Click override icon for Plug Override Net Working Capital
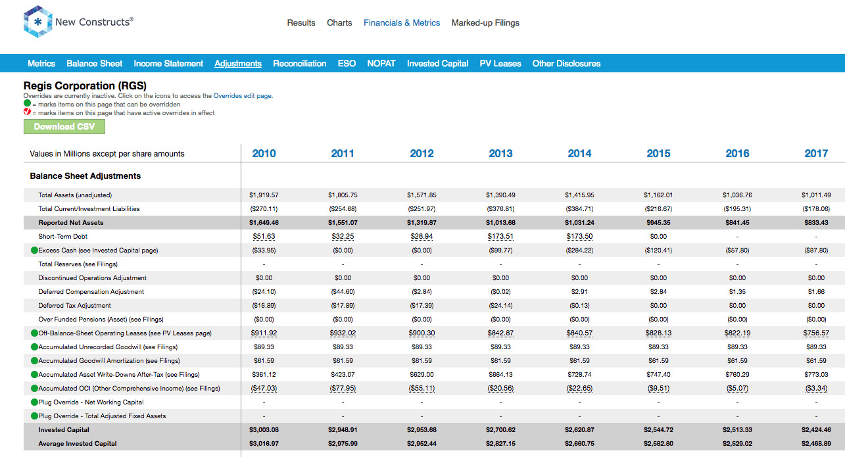 tap(34, 402)
